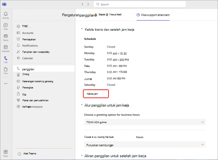Select Accounts settings category

pyautogui.click(x=28, y=33)
